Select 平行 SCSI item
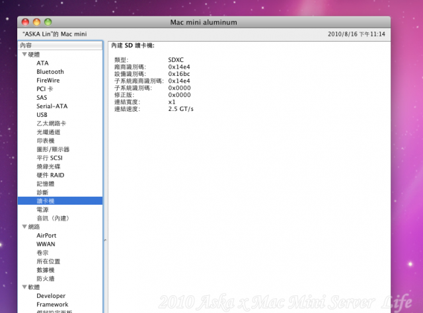Screen dimensions: 423x313 [50, 158]
